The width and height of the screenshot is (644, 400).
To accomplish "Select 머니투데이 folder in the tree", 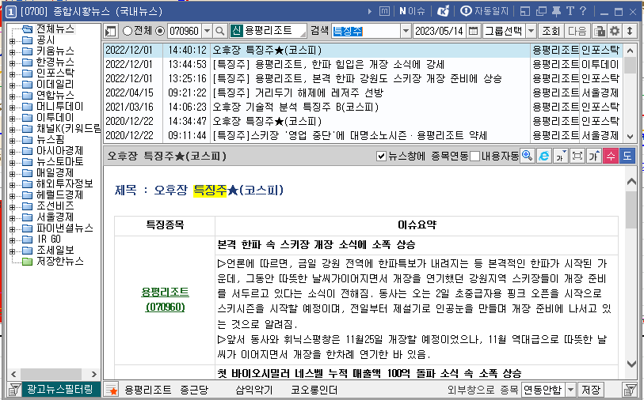I will pos(60,107).
